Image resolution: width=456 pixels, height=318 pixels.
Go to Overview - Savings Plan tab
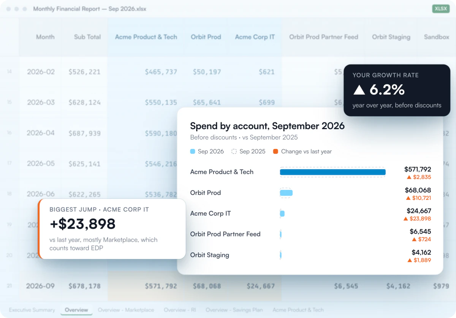point(234,310)
